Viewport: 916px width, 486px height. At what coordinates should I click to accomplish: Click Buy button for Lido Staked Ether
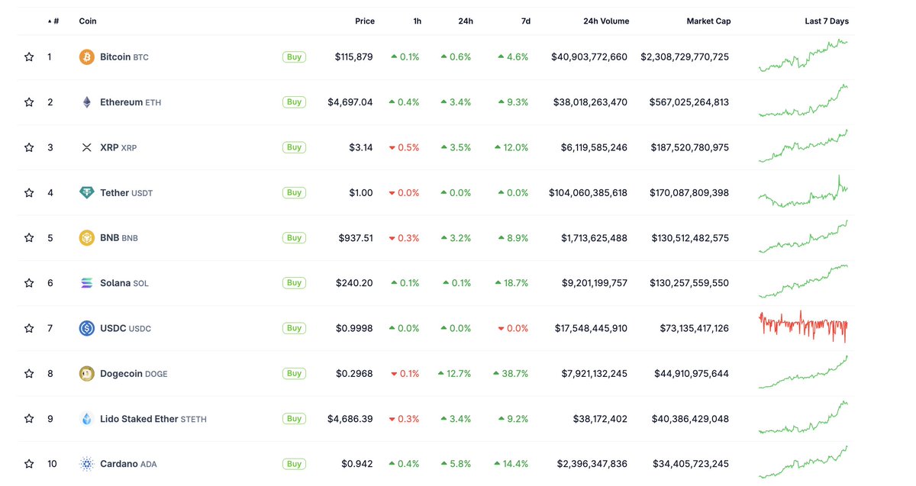tap(294, 419)
